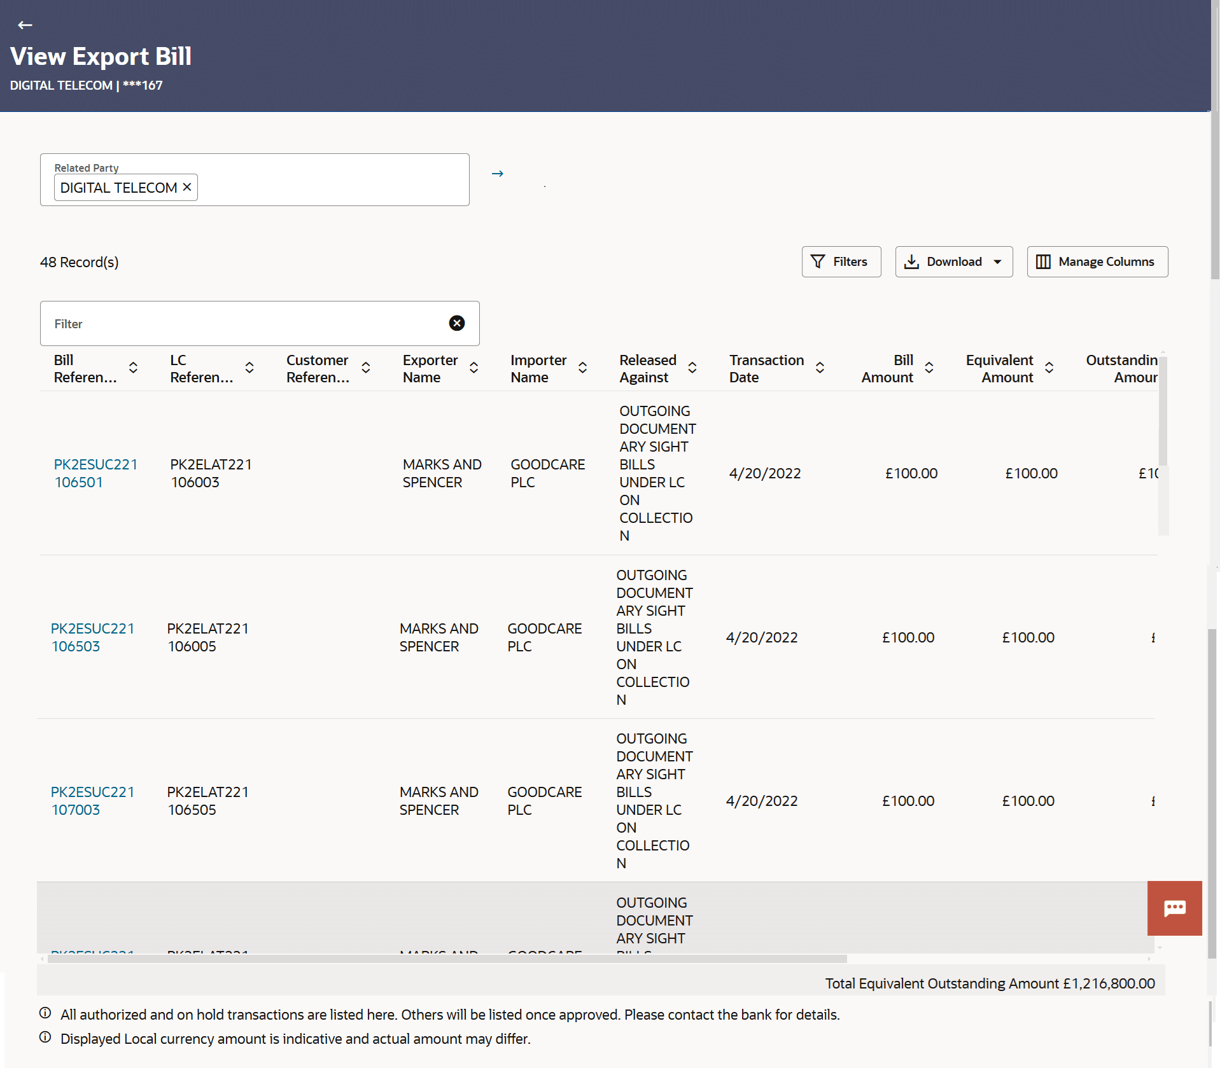This screenshot has height=1068, width=1220.
Task: Click the horizontal table scrollbar
Action: (x=445, y=959)
